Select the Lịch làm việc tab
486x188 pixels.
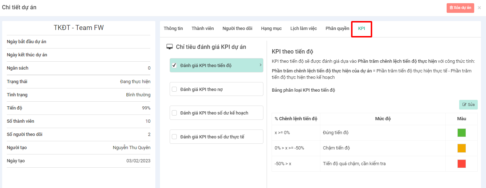(x=303, y=29)
